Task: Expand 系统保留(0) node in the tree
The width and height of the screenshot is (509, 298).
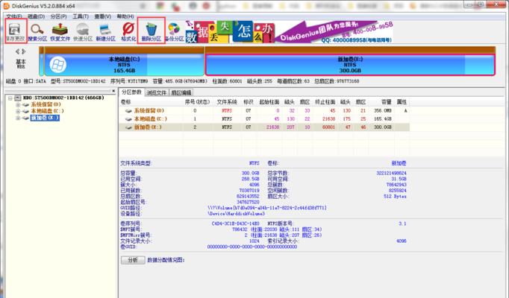Action: (x=18, y=104)
